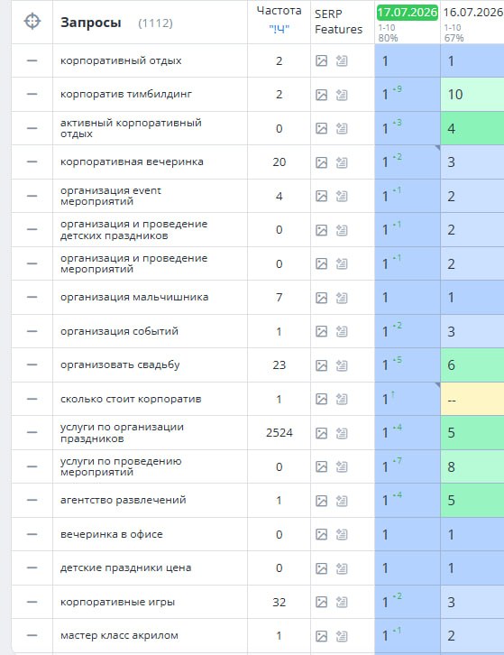The image size is (504, 655).
Task: Open snippet SERP icon for корпоратив тимбилдинг
Action: point(342,95)
